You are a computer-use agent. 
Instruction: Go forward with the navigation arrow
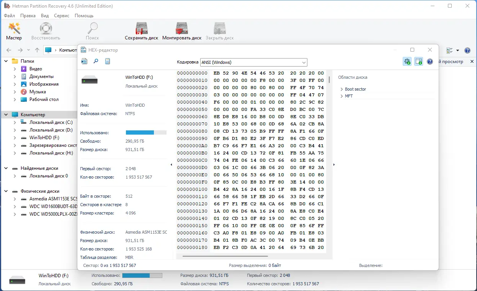[20, 50]
